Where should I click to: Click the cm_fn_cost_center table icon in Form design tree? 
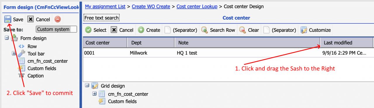(21, 61)
